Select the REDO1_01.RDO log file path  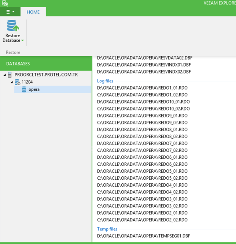coord(142,88)
